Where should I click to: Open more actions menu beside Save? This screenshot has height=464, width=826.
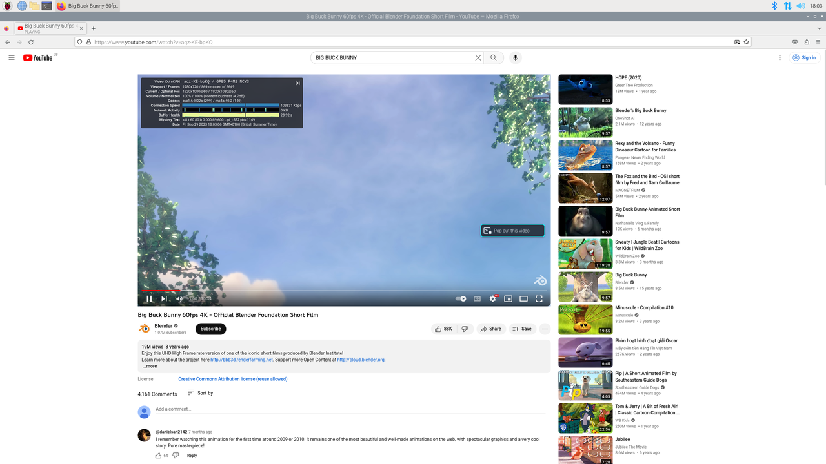[x=545, y=329]
